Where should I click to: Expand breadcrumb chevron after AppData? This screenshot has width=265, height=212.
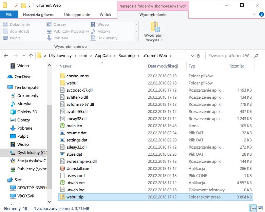[114, 56]
